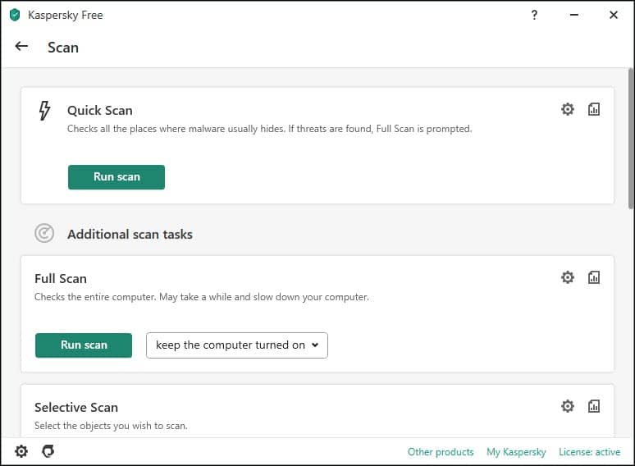View Full Scan report icon
This screenshot has width=635, height=466.
point(594,277)
